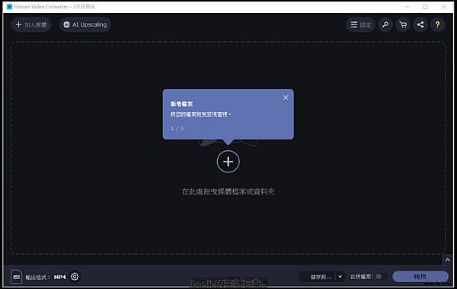Click the circular plus to add files
This screenshot has height=289, width=457.
point(228,162)
